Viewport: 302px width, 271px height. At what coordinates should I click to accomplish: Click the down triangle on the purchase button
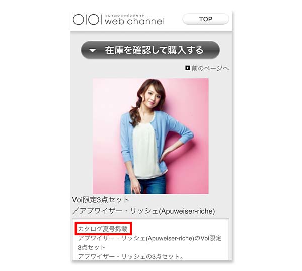click(x=92, y=50)
